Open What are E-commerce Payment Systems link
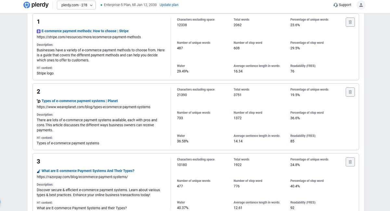Image resolution: width=390 pixels, height=211 pixels. click(88, 171)
